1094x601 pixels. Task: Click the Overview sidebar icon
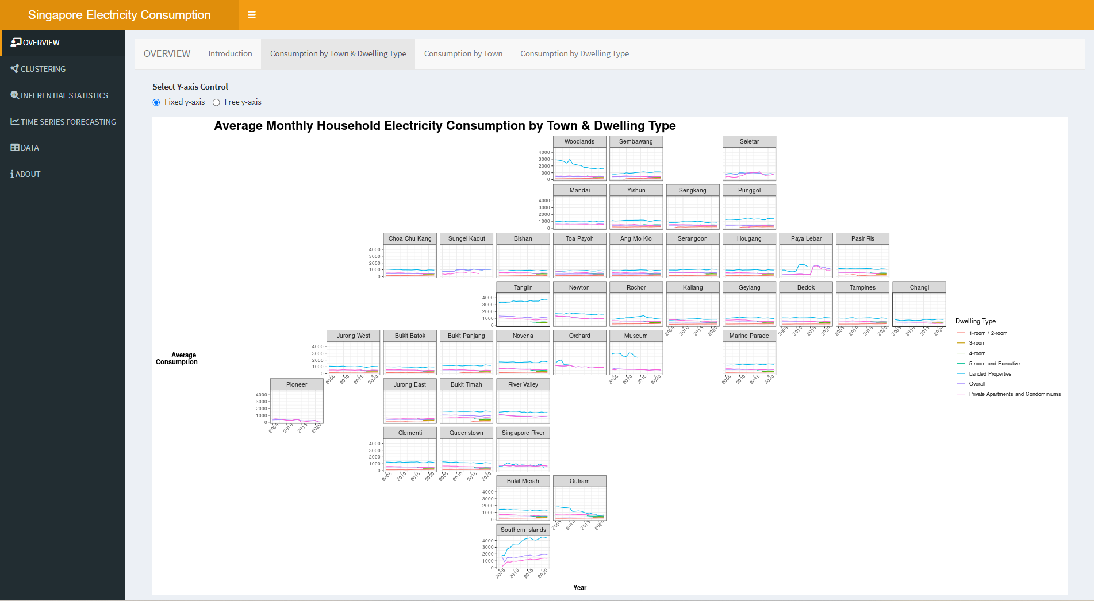pos(16,42)
